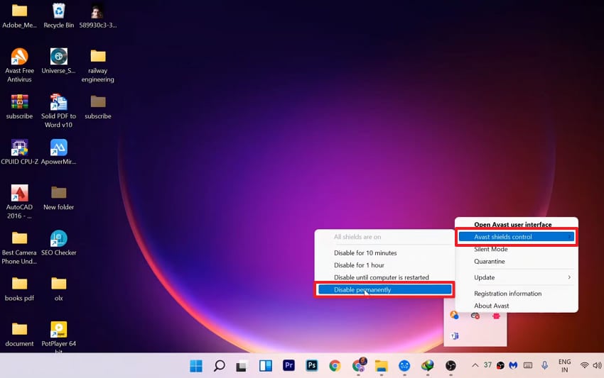Click the gamepad icon in tray overflow
604x378 pixels.
475,316
